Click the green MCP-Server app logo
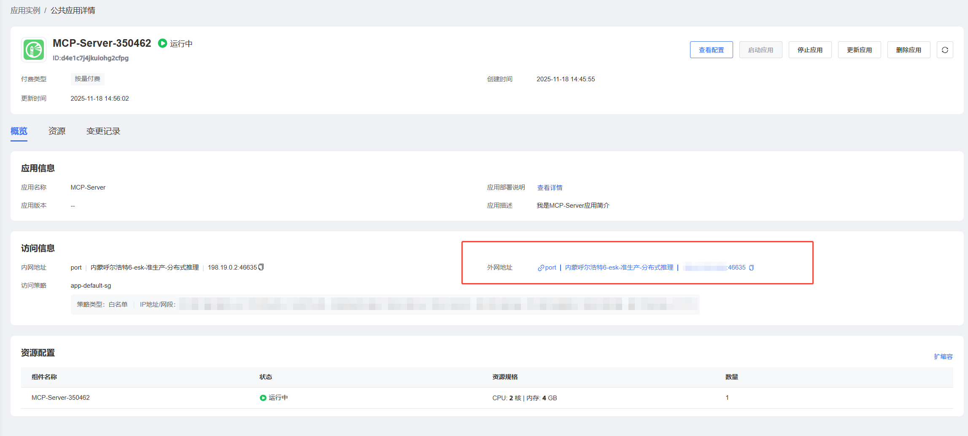The height and width of the screenshot is (436, 968). 34,50
